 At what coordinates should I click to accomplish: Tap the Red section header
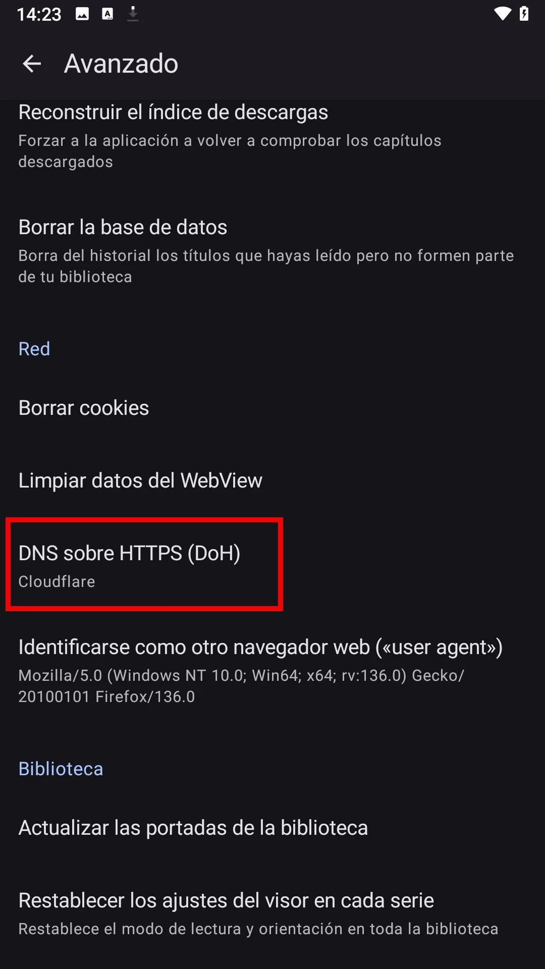(x=34, y=349)
